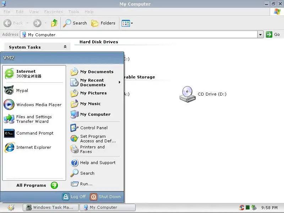Open the Edit menu
284x213 pixels.
tap(20, 12)
